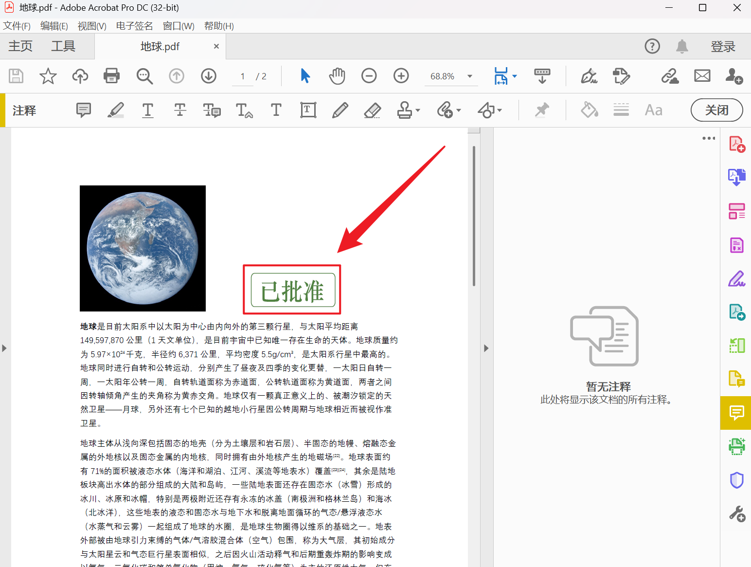751x567 pixels.
Task: Select the sticky note comment tool
Action: click(83, 110)
